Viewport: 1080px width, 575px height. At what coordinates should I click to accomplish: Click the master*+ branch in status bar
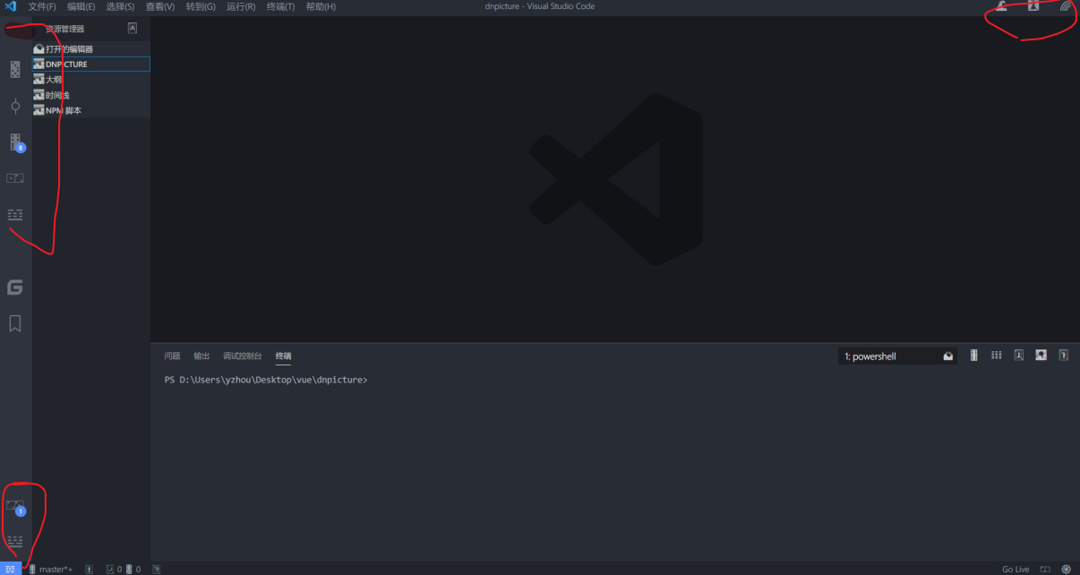click(50, 569)
